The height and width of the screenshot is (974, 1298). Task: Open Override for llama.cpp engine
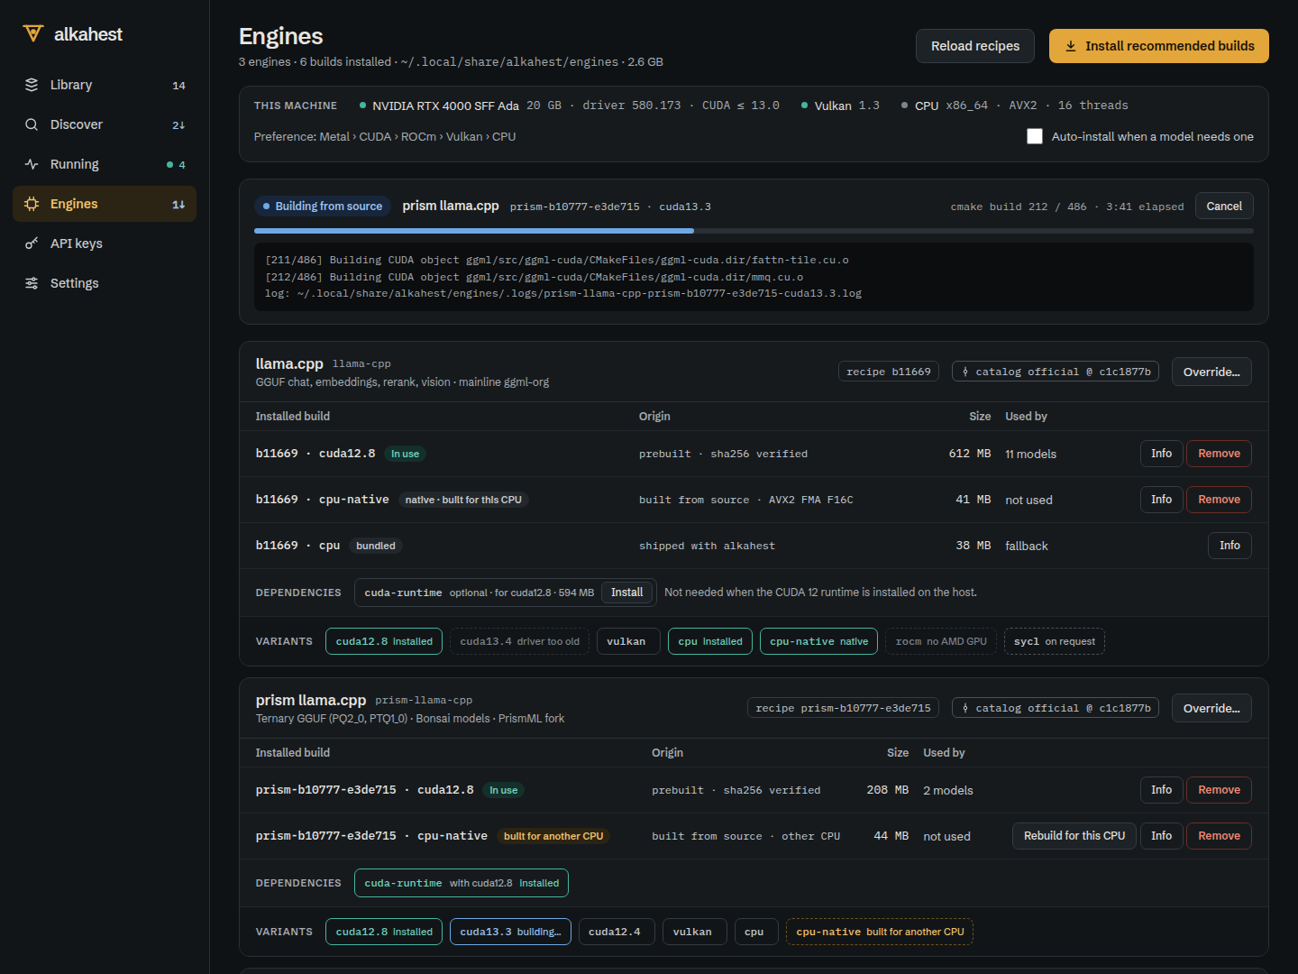pos(1211,372)
